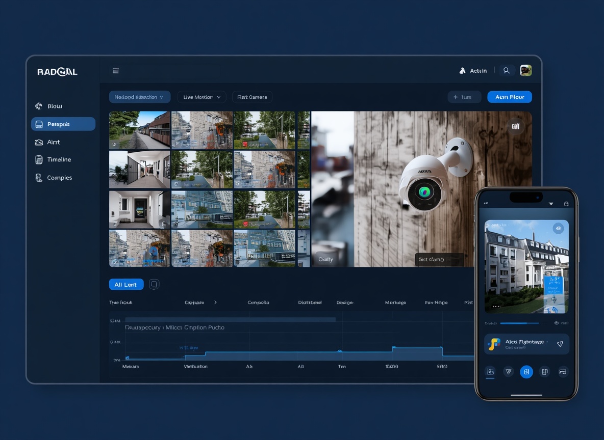Click the Fiat Camera button
The height and width of the screenshot is (440, 604).
252,97
